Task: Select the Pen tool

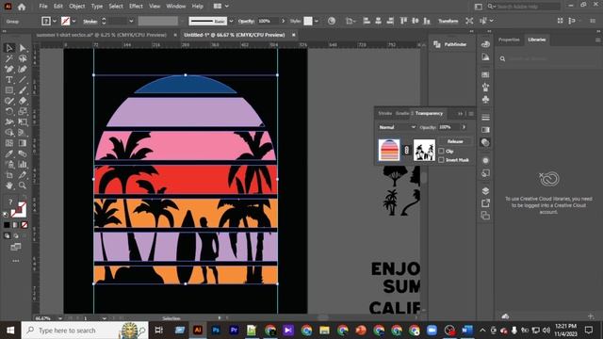Action: tap(9, 69)
